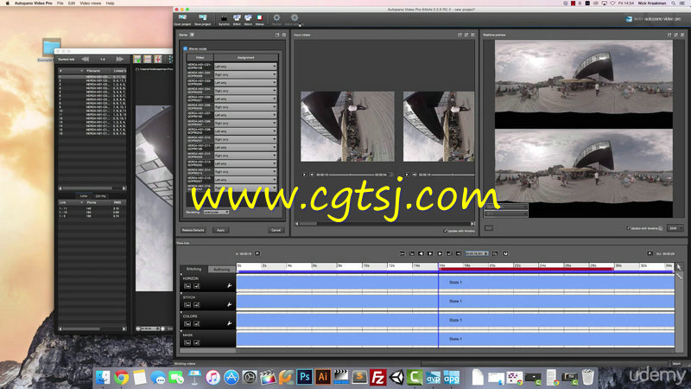This screenshot has width=691, height=389.
Task: Open assignment dropdown for fourth video row
Action: [245, 91]
